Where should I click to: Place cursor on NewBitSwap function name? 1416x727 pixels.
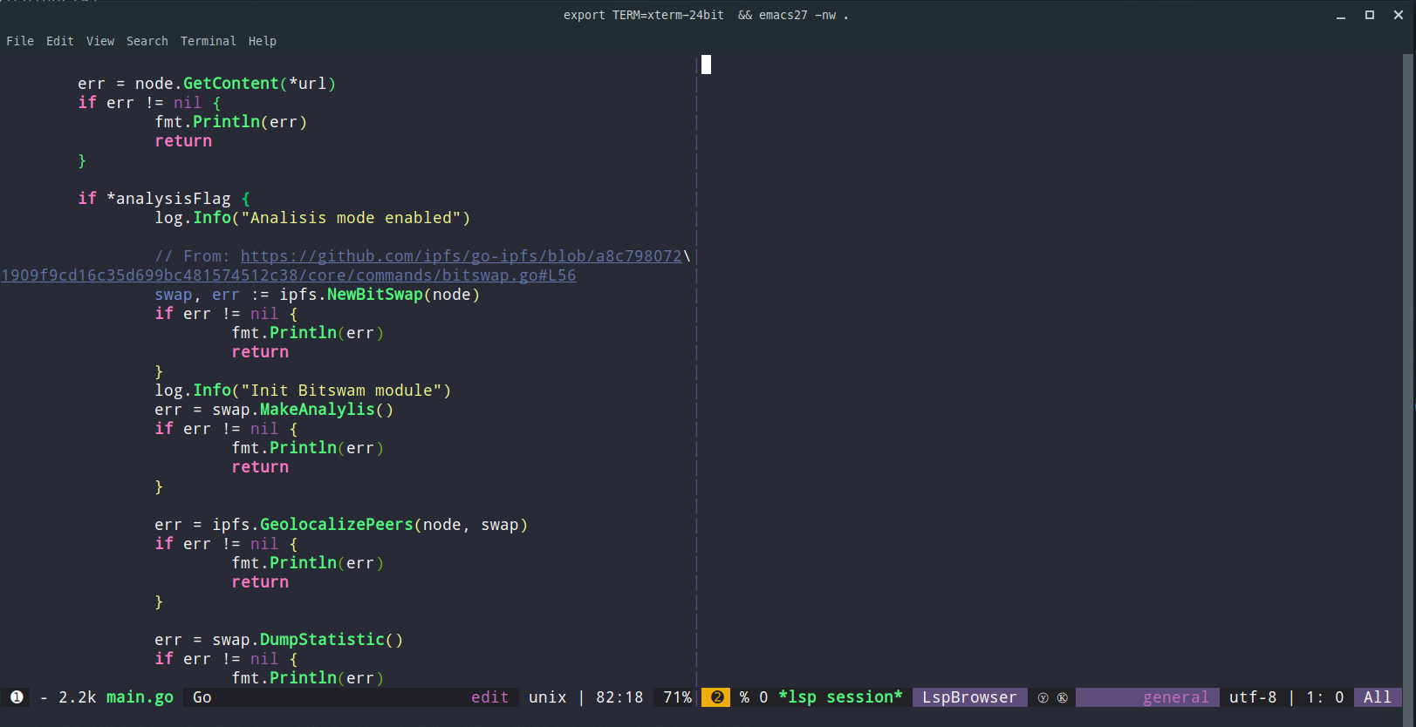coord(375,295)
